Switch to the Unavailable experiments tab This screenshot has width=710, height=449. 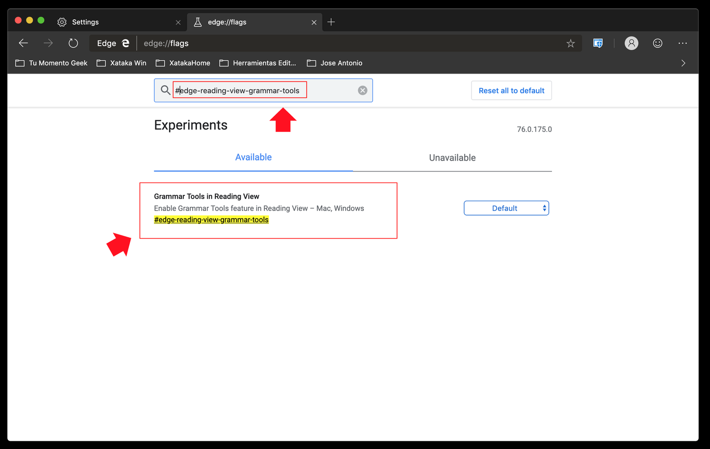tap(452, 158)
